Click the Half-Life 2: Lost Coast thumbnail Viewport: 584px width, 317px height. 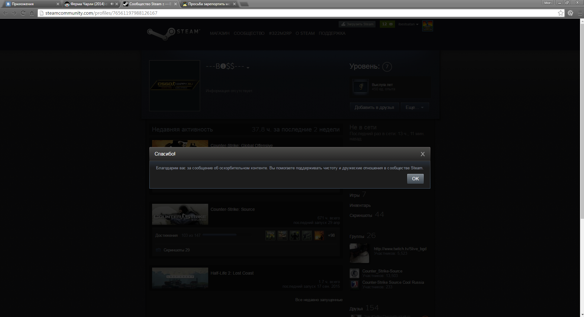coord(180,278)
